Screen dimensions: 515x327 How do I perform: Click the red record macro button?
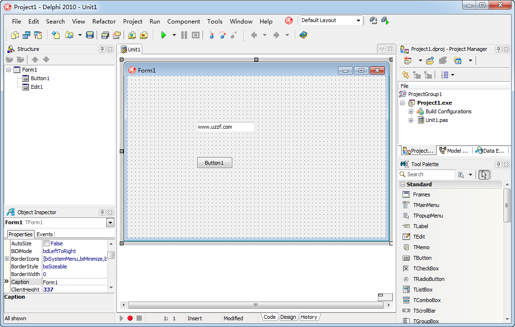click(130, 318)
